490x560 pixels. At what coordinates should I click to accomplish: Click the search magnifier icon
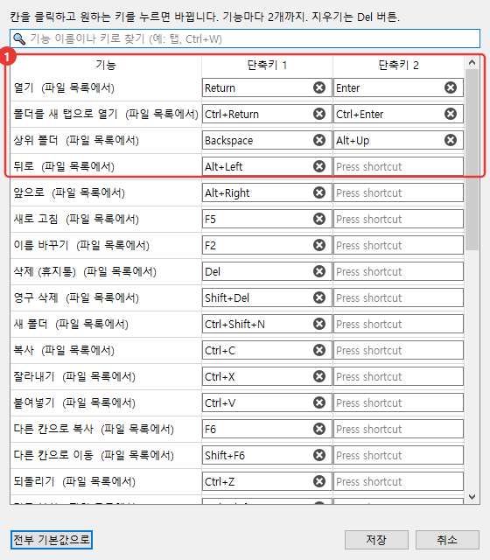coord(19,38)
